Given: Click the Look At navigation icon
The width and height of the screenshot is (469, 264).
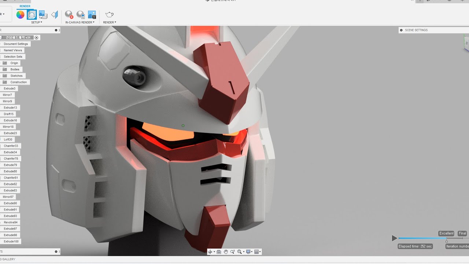Looking at the screenshot, I should (219, 252).
